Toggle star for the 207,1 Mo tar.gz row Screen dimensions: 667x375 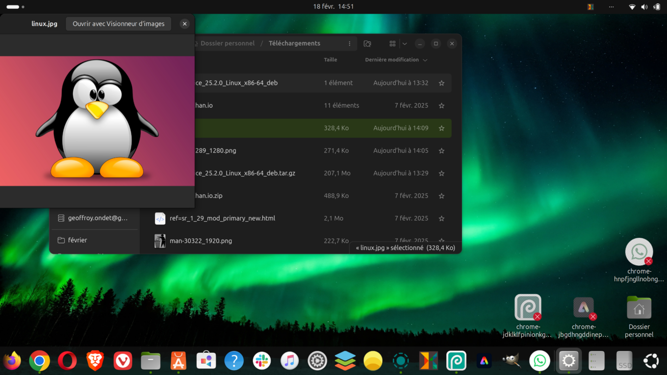(441, 174)
